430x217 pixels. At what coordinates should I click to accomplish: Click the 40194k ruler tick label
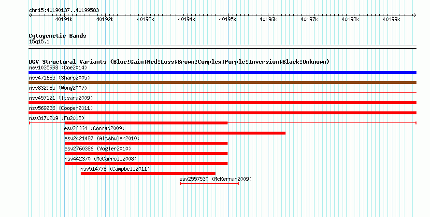coord(186,19)
